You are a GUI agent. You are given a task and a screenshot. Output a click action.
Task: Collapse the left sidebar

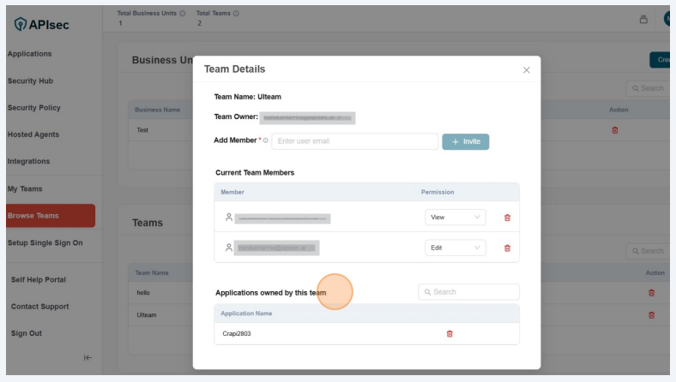[88, 358]
